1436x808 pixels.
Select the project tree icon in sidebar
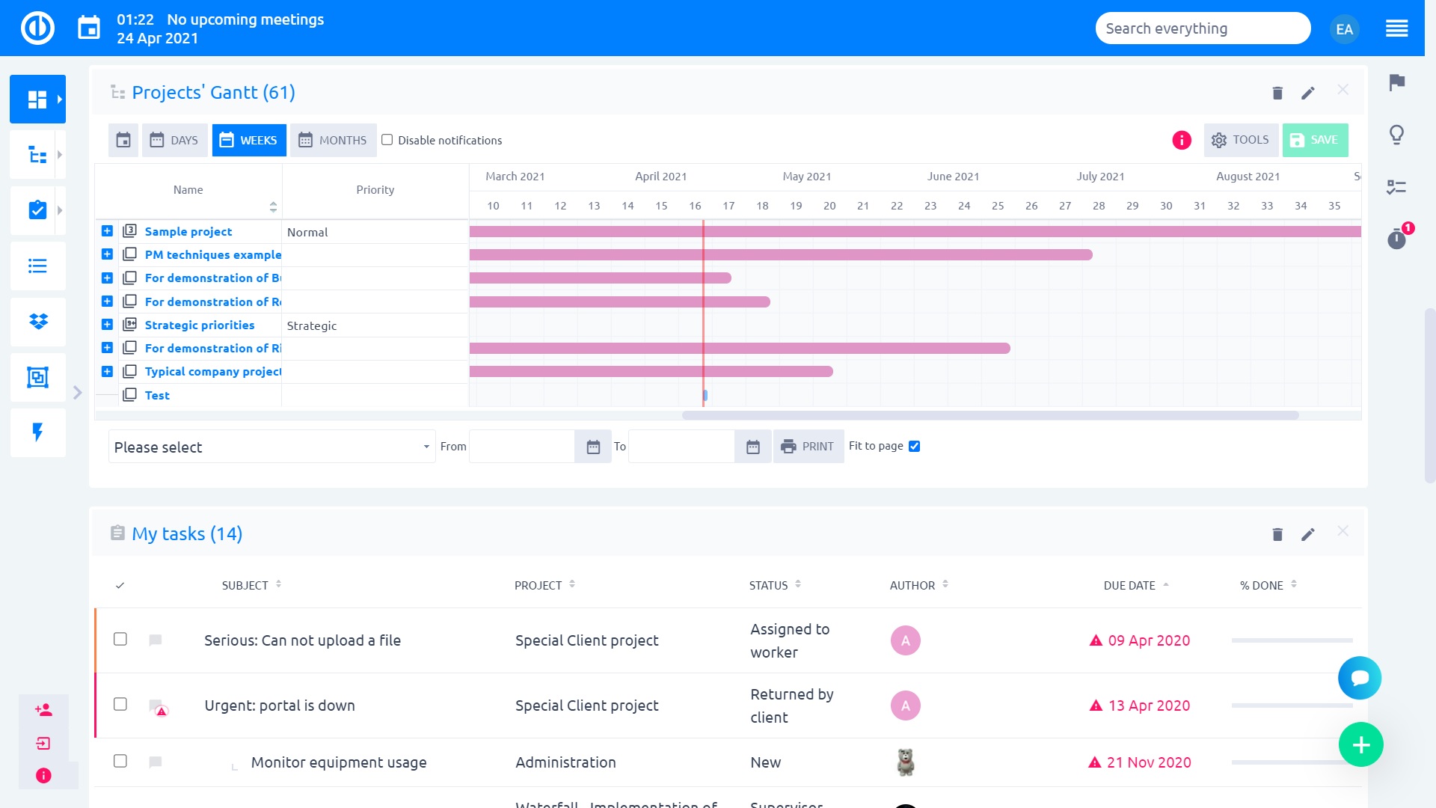(x=37, y=154)
